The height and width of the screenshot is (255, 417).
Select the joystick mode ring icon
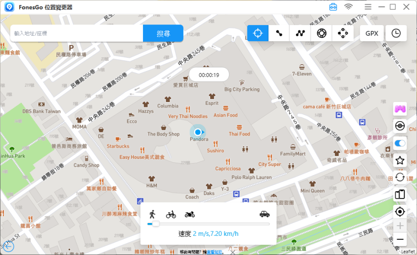pyautogui.click(x=322, y=33)
